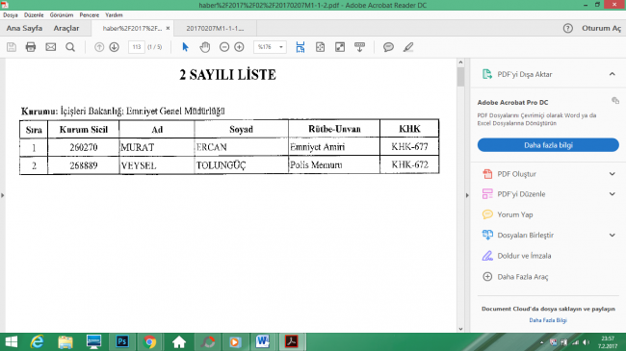Zoom out with the minus icon
626x351 pixels.
[224, 47]
